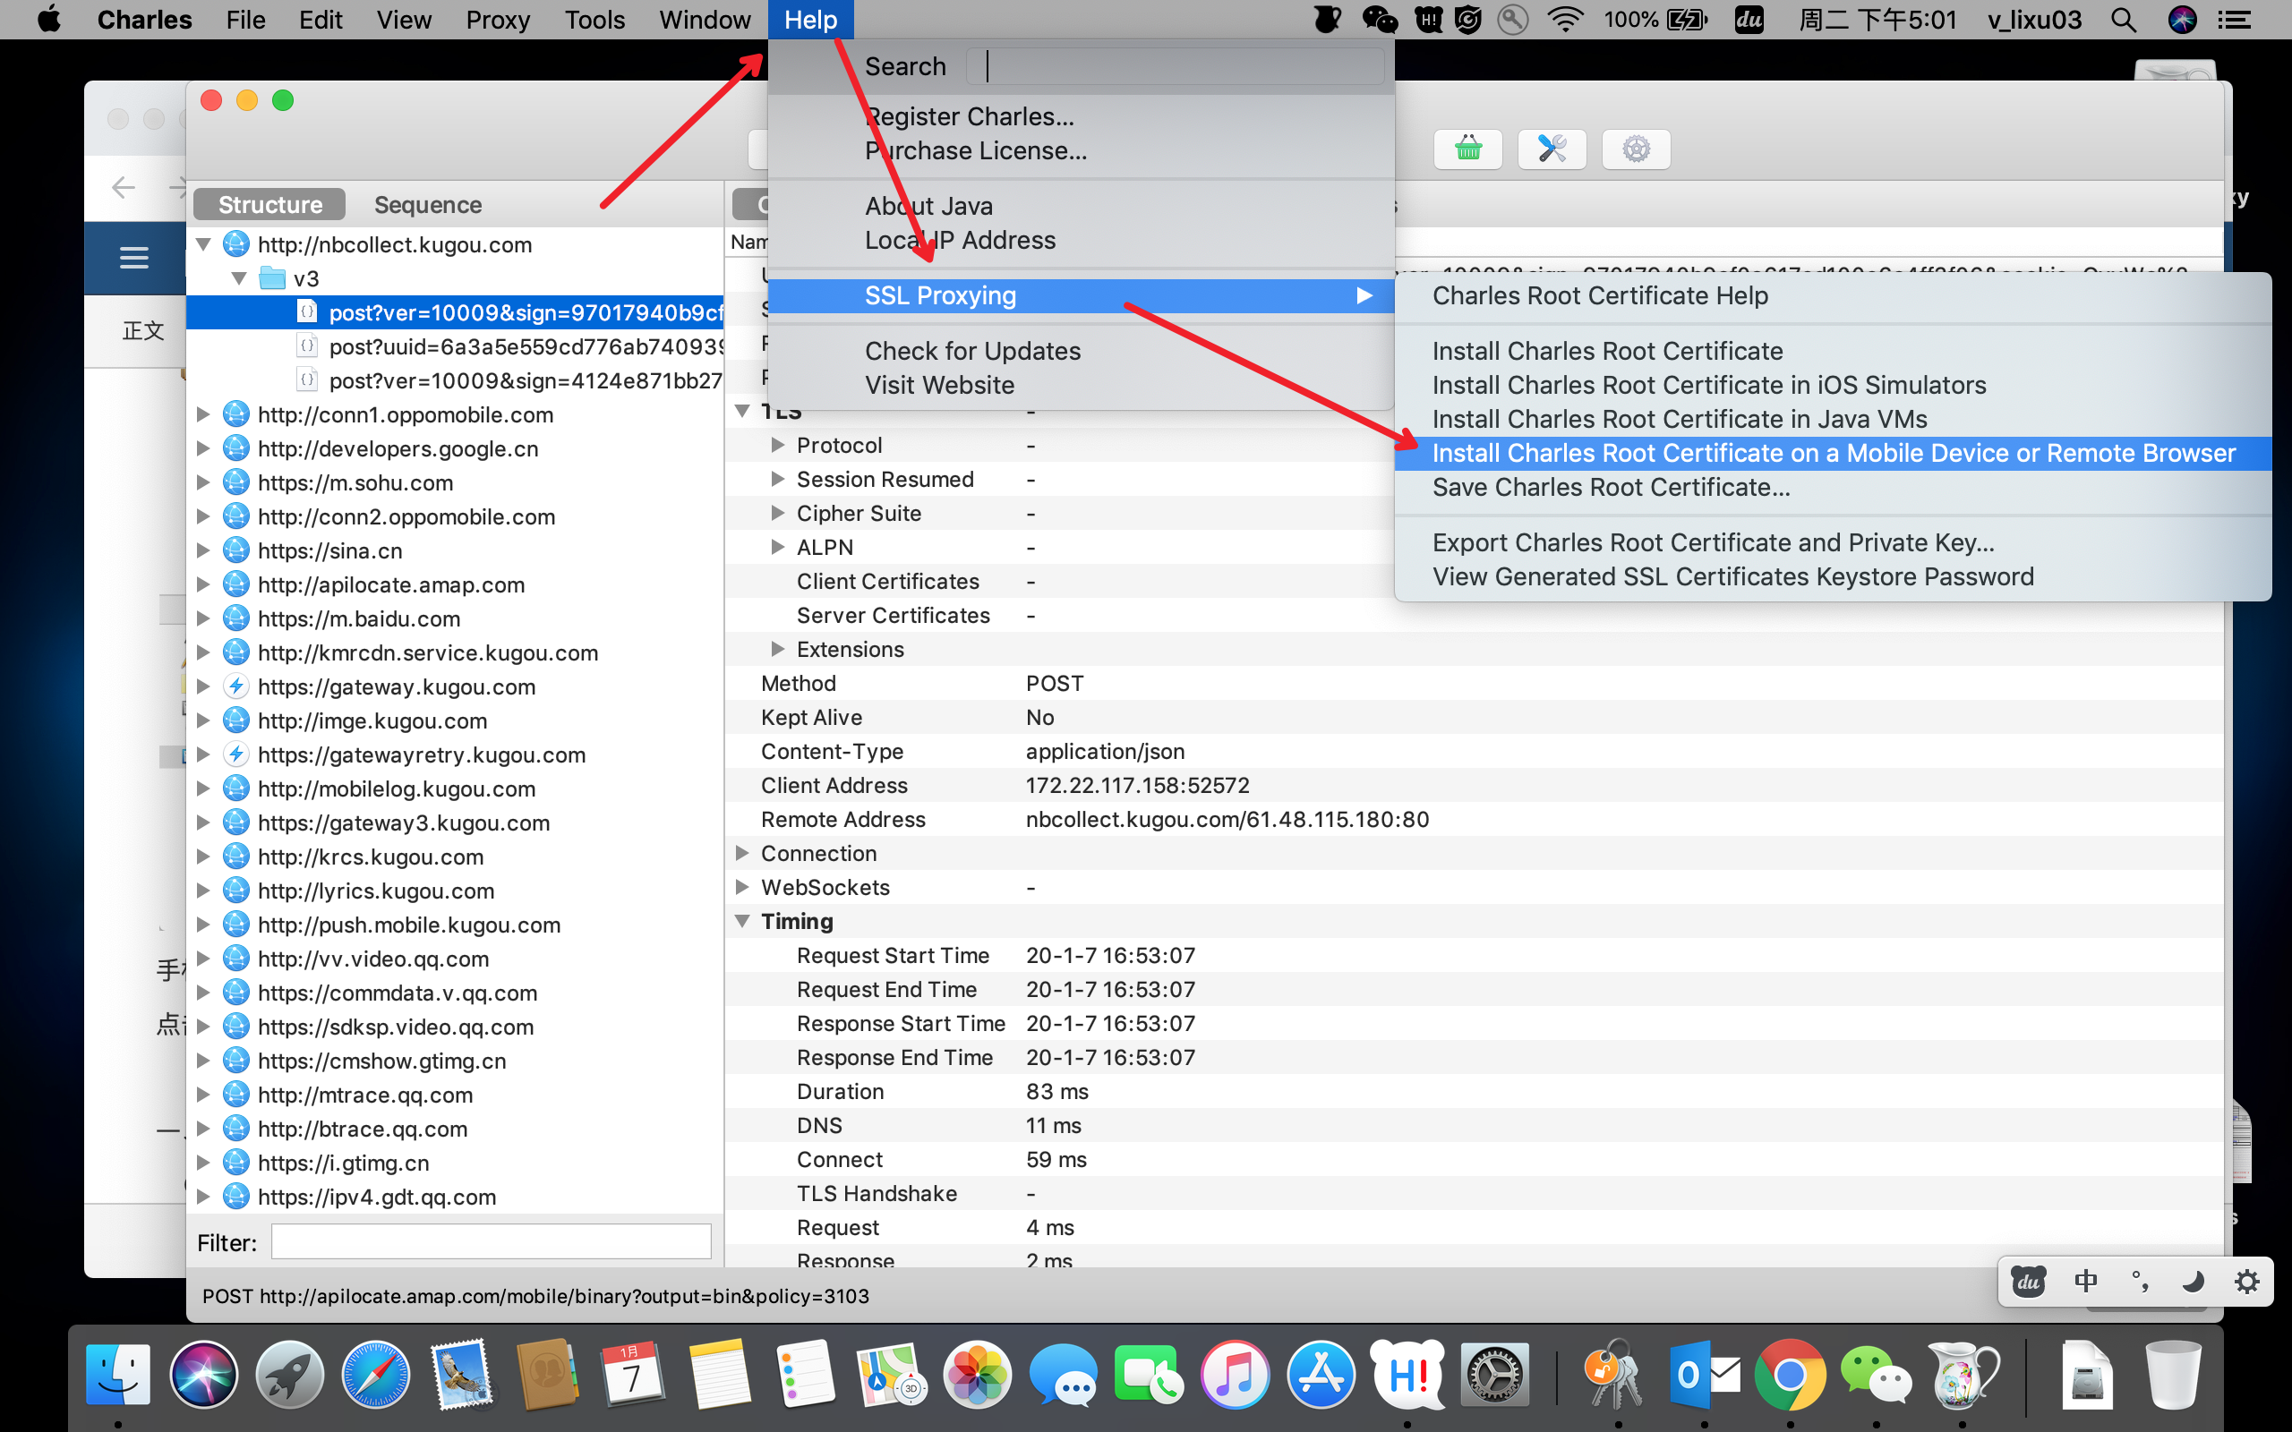Open Outlook in the dock
This screenshot has height=1432, width=2292.
pos(1703,1373)
